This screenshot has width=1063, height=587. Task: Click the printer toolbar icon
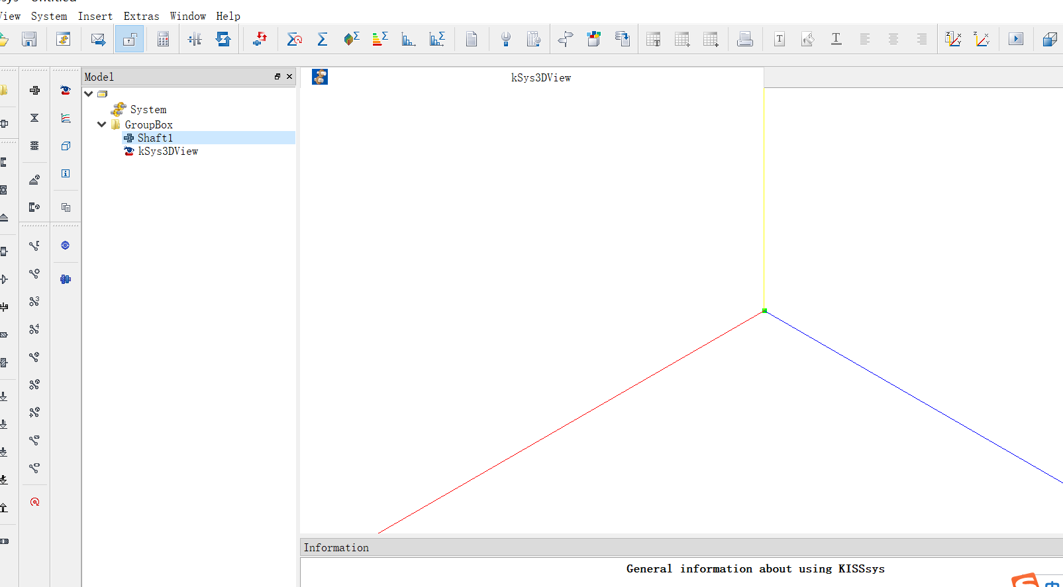coord(745,39)
